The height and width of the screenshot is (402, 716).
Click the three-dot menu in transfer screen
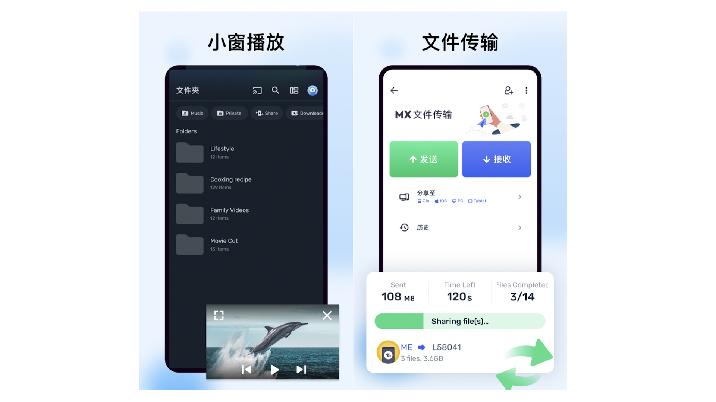pos(527,90)
